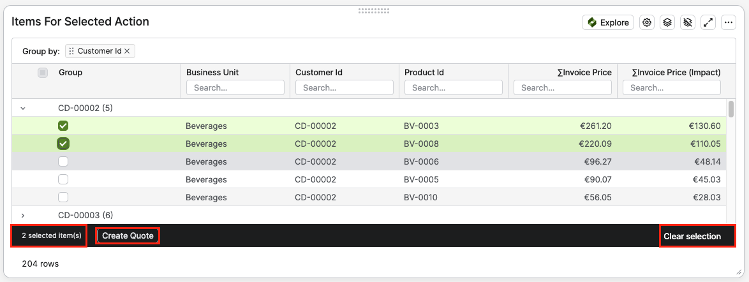The height and width of the screenshot is (282, 749).
Task: Click the Group column header
Action: pyautogui.click(x=71, y=73)
